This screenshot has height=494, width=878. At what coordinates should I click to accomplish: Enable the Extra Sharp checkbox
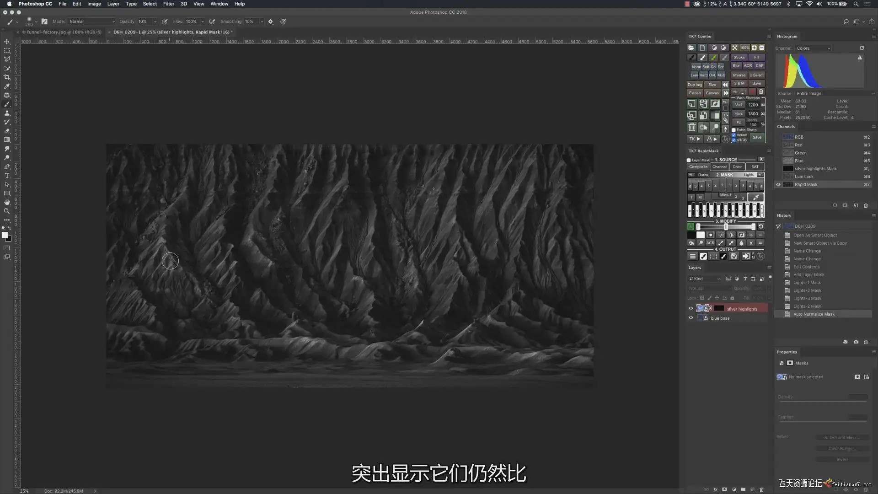[x=734, y=130]
